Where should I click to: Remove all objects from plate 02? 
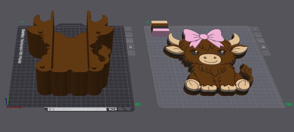tap(255, 29)
